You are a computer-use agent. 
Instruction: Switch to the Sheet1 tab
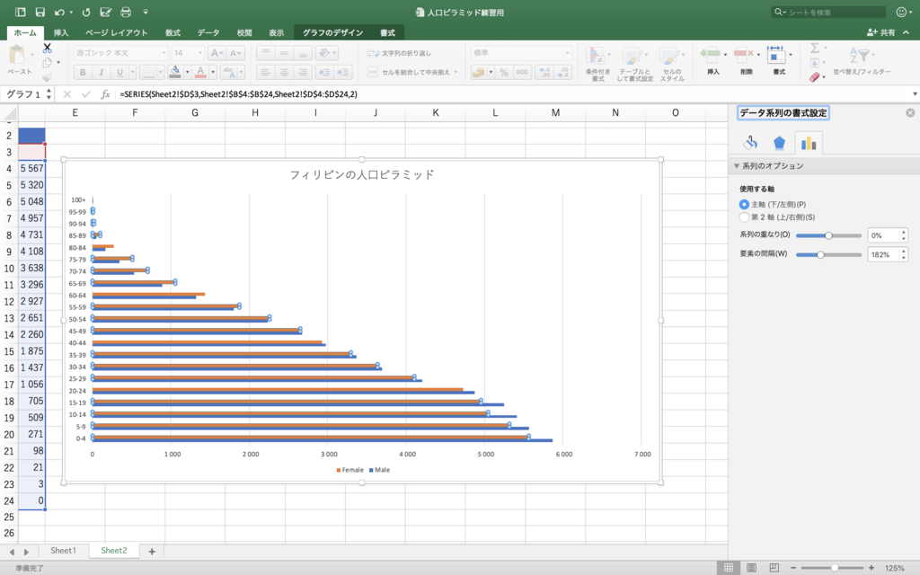point(63,551)
